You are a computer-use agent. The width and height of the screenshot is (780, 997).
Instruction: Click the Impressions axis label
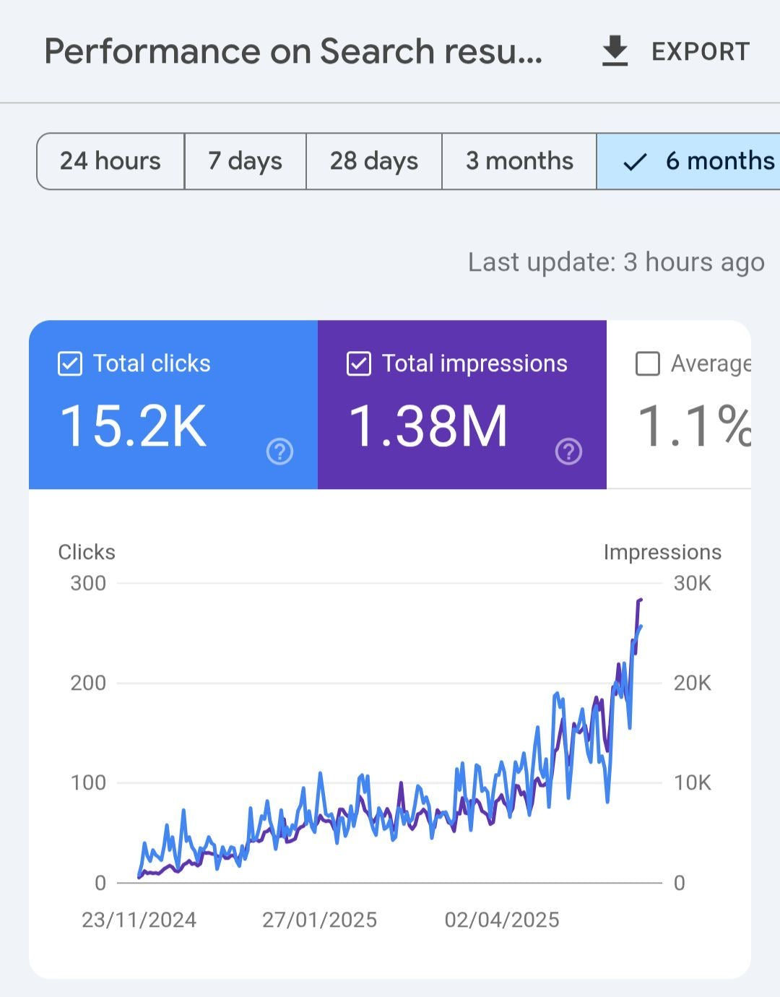tap(662, 551)
